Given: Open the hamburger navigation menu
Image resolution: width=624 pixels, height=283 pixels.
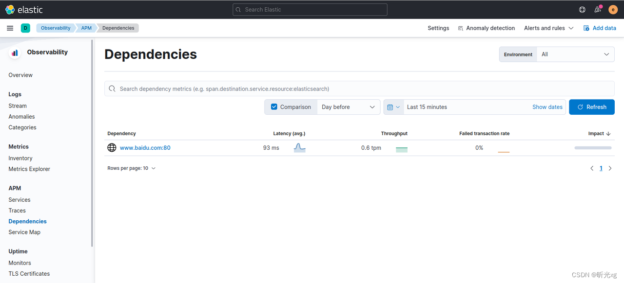Looking at the screenshot, I should click(10, 28).
